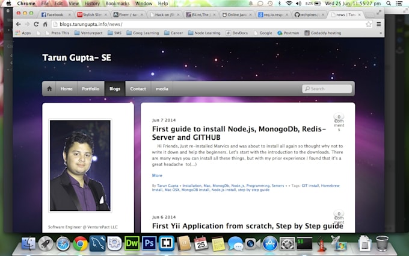This screenshot has height=256, width=409.
Task: Open System Preferences gear in the dock
Action: tap(287, 243)
